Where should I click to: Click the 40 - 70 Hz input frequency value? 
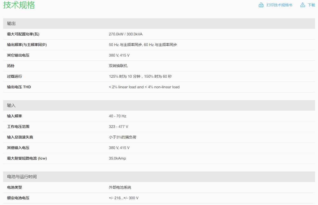point(117,116)
